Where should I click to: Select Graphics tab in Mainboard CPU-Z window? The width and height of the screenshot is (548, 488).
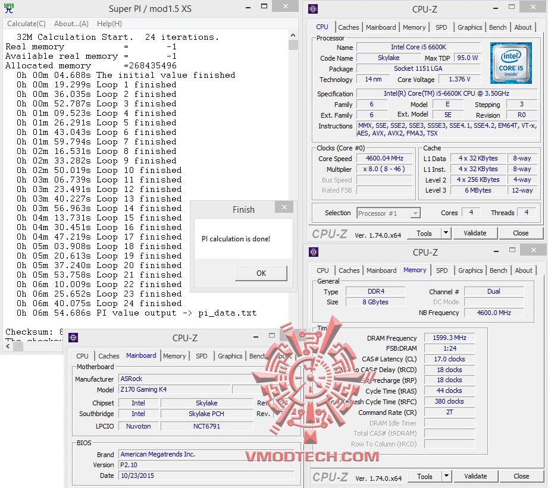230,356
